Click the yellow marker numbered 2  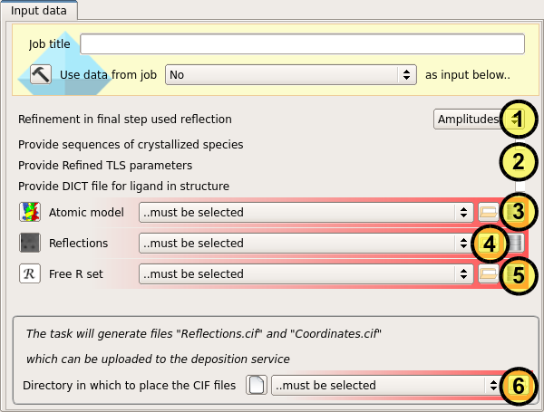tap(518, 163)
